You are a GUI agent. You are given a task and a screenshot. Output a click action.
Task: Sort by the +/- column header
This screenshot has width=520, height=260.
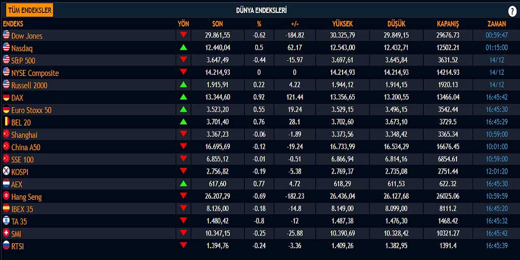294,24
